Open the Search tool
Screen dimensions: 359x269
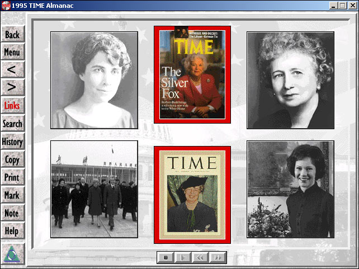tap(12, 124)
